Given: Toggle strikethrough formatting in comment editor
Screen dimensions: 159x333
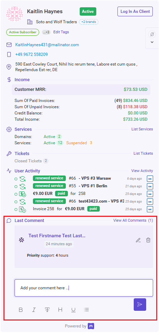Looking at the screenshot, I should [x=47, y=310].
